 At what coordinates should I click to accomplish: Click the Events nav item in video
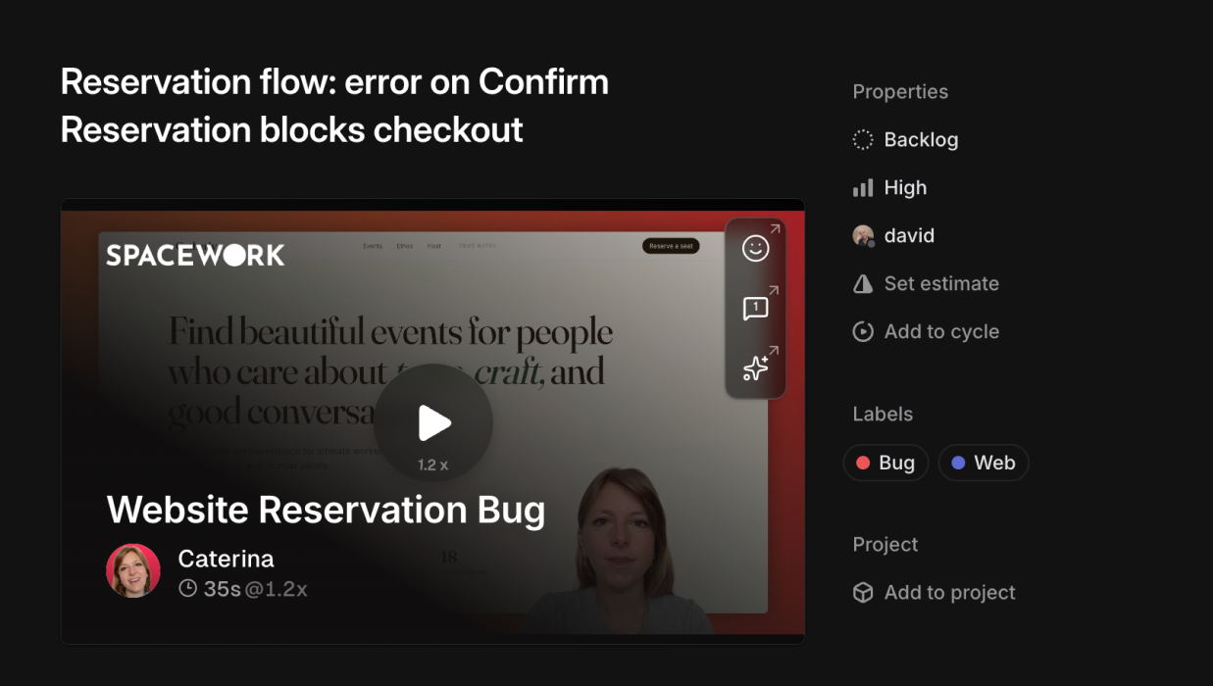[373, 246]
